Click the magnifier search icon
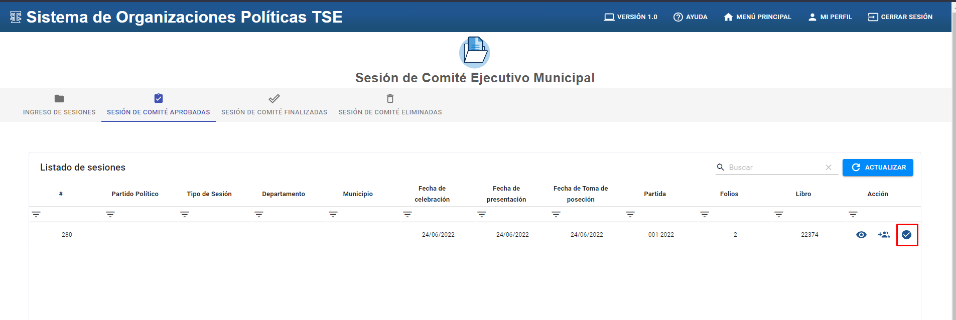This screenshot has height=320, width=956. click(721, 168)
